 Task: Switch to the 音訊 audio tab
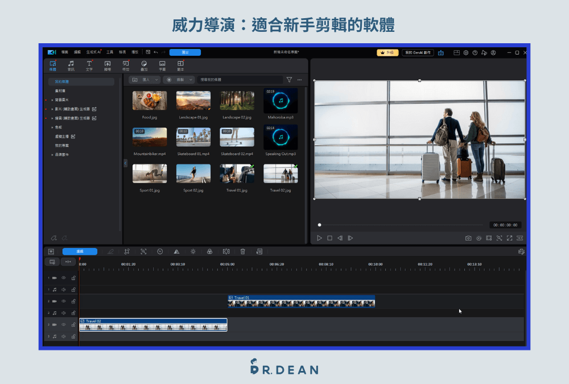pyautogui.click(x=71, y=65)
